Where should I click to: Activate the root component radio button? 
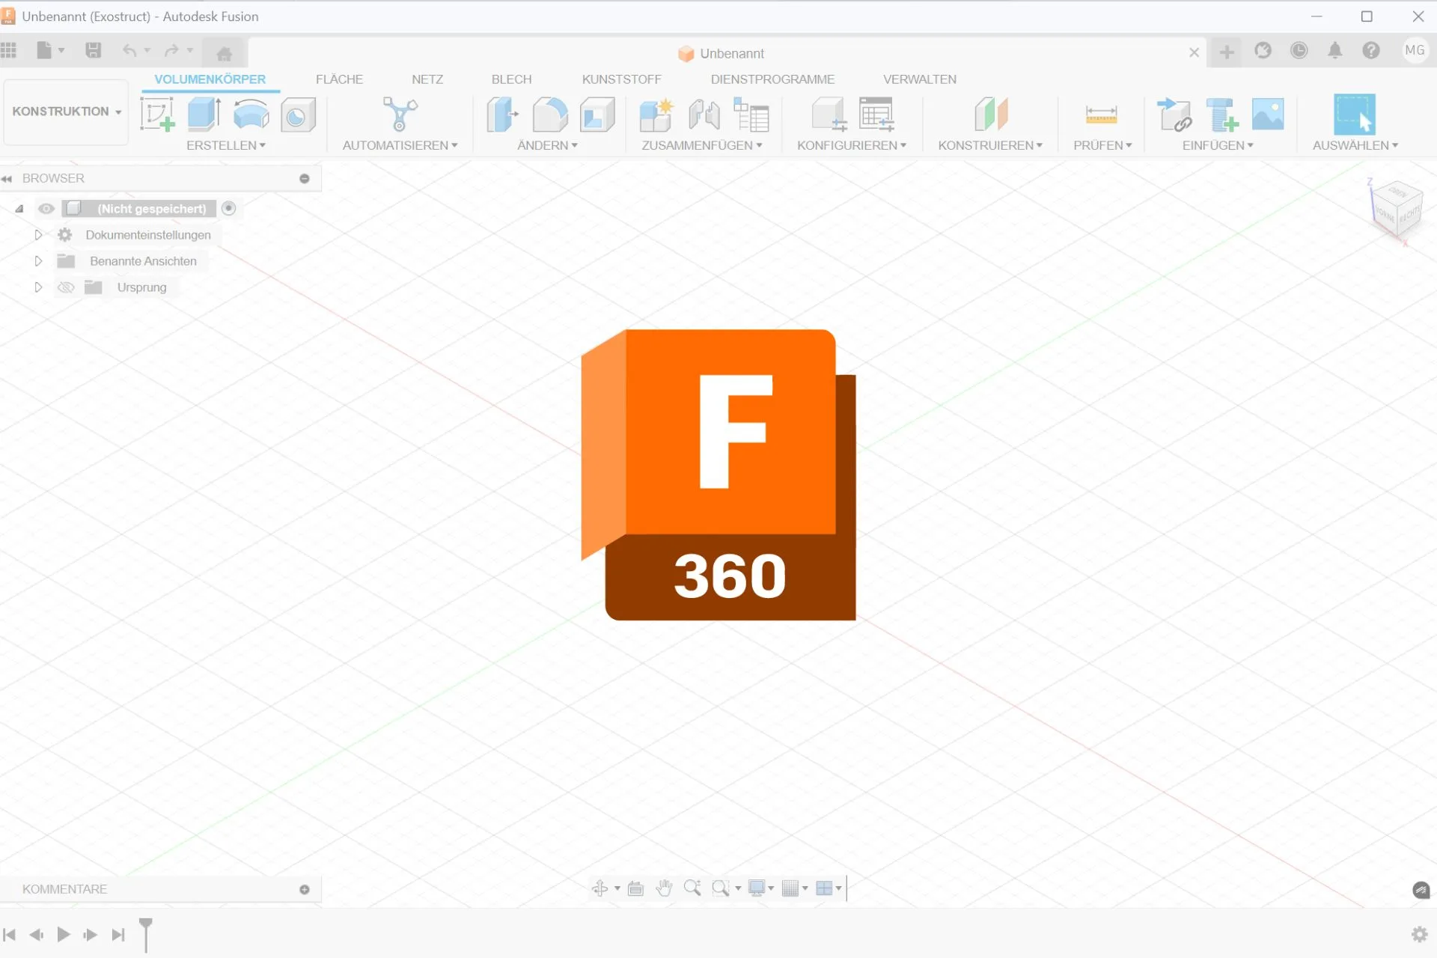[229, 209]
